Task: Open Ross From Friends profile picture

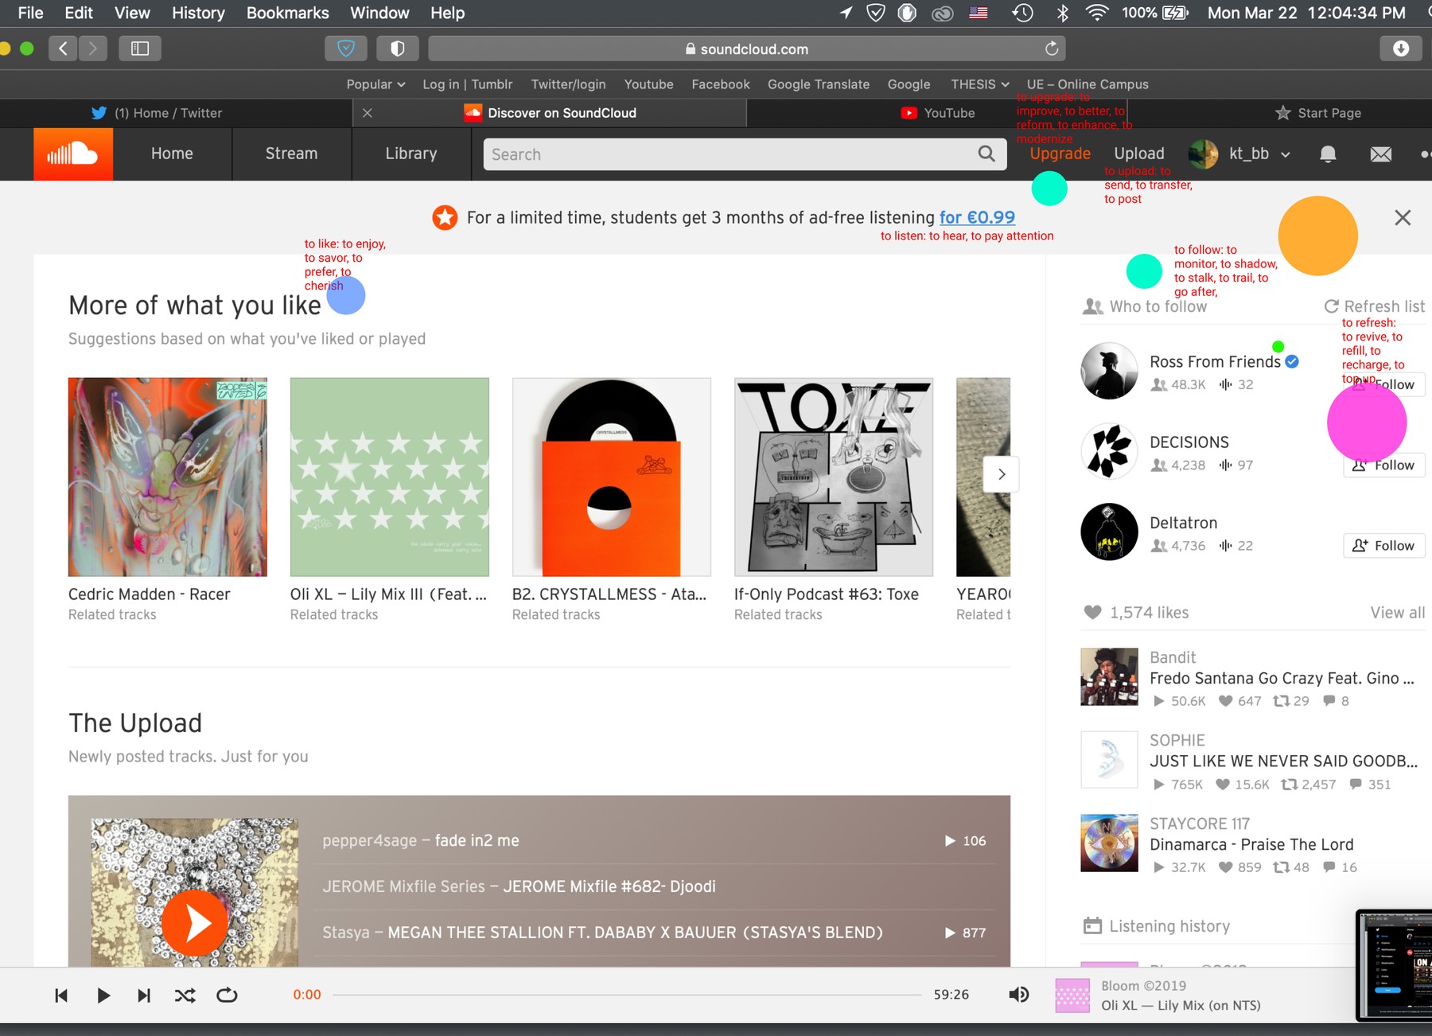Action: tap(1109, 371)
